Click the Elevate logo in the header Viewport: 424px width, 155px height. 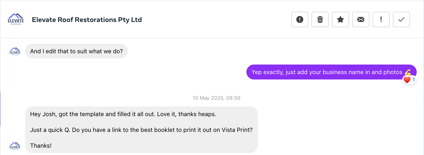(x=16, y=19)
